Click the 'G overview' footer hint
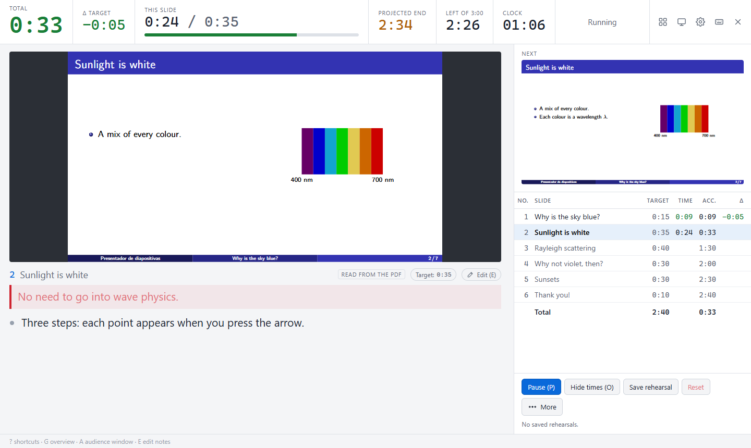This screenshot has height=448, width=751. click(x=59, y=442)
